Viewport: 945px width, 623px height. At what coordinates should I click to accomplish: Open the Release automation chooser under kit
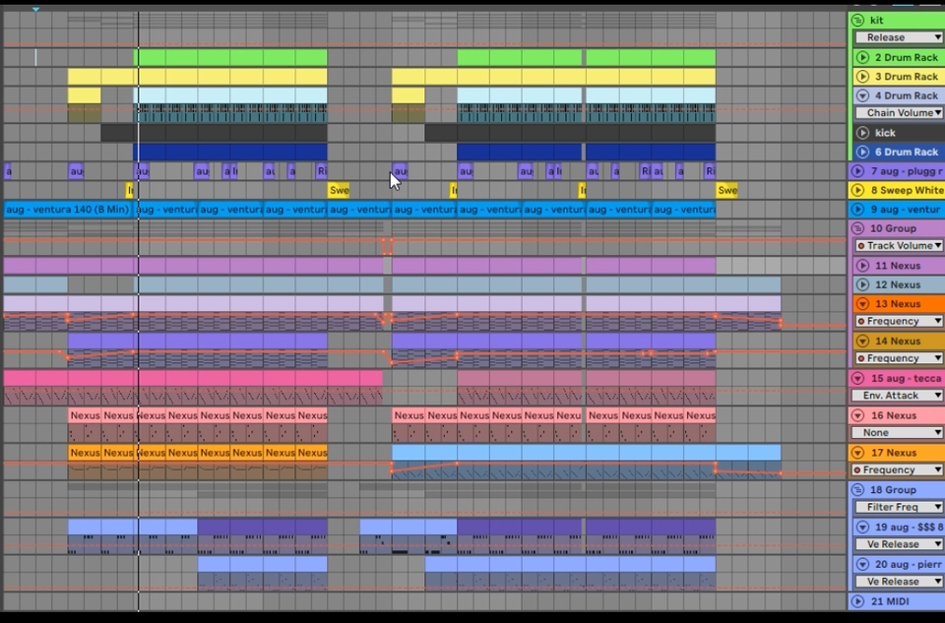899,37
